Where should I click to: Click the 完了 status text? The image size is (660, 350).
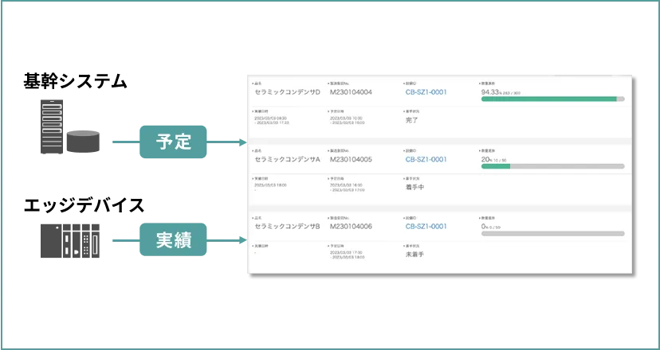(x=411, y=120)
